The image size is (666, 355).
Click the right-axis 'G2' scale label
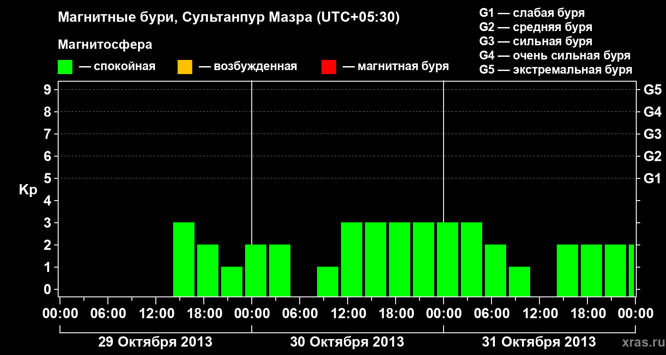[652, 156]
